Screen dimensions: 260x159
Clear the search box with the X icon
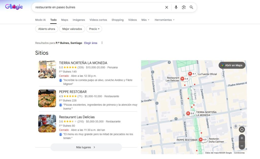(167, 7)
